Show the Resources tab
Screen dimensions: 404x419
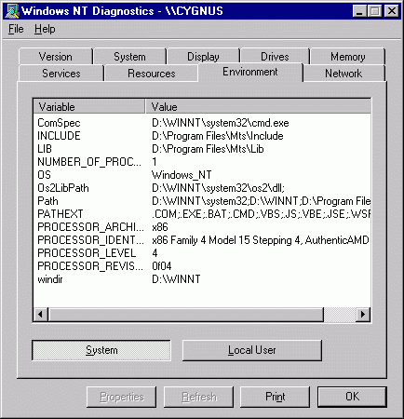coord(152,74)
